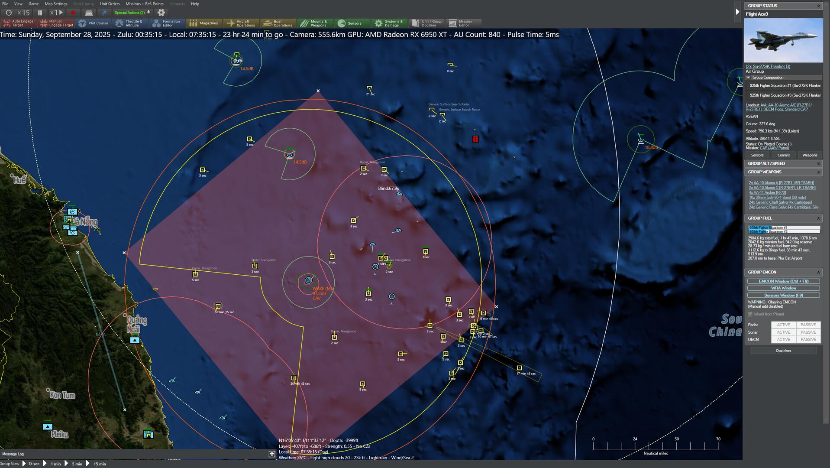Viewport: 830px width, 468px height.
Task: Open the Magazines panel
Action: 204,23
